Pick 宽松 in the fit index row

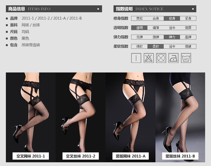139,18
